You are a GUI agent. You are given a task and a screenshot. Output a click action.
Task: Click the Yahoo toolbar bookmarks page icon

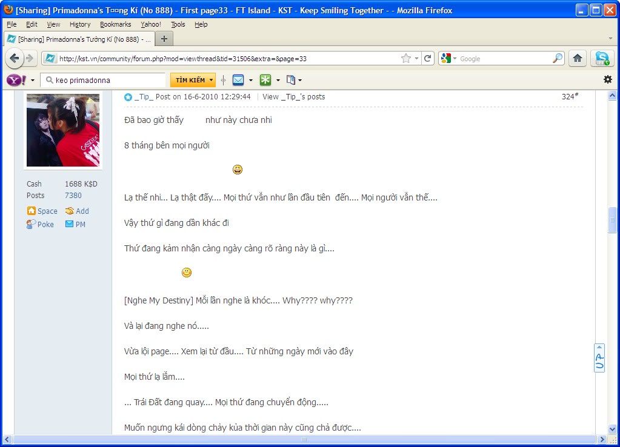point(291,80)
